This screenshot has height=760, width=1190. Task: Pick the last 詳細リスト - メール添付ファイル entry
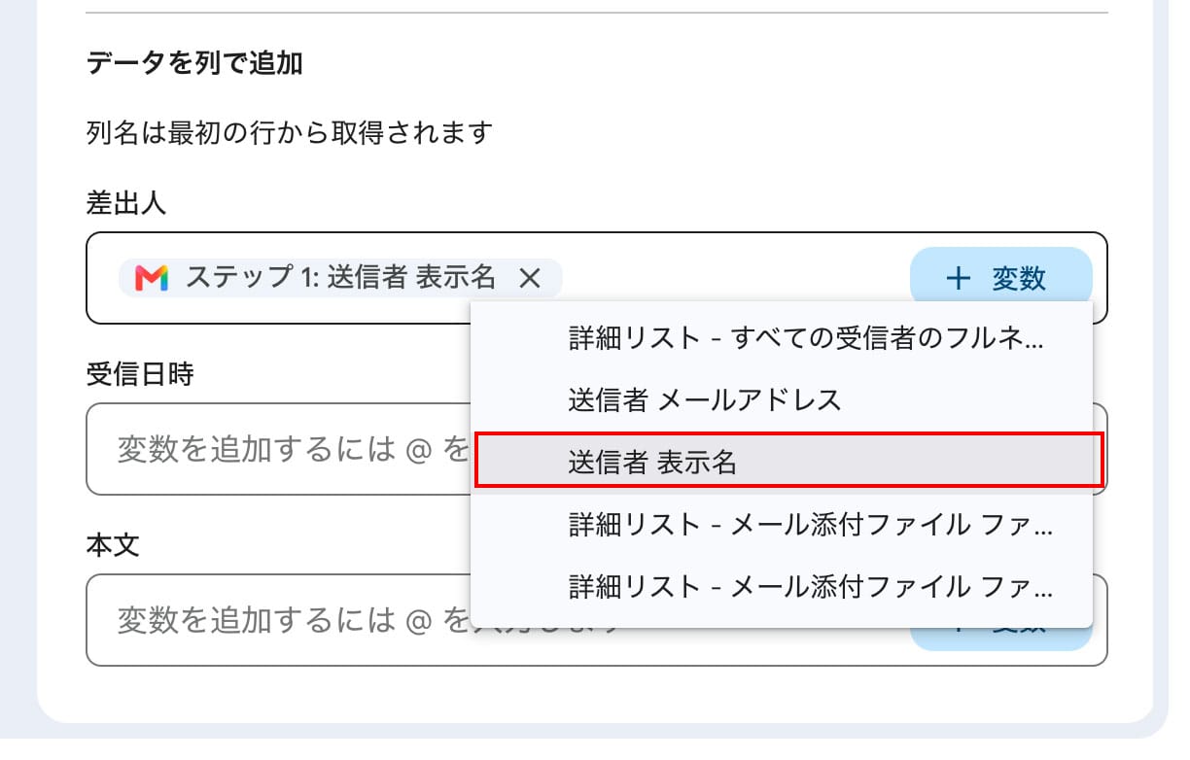click(782, 587)
